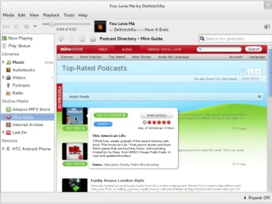Select the Last.fm source
Screen dimensions: 272x204
[x=19, y=133]
